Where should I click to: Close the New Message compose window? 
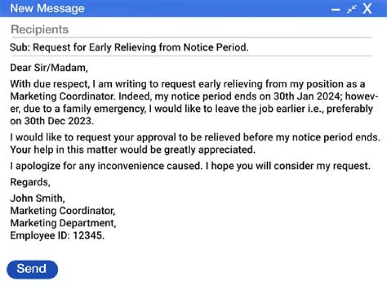point(368,9)
